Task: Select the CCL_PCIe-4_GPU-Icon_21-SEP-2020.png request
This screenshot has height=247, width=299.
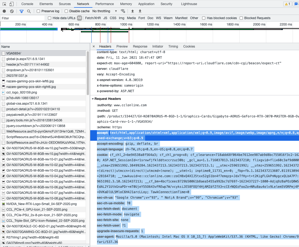Action: click(43, 210)
